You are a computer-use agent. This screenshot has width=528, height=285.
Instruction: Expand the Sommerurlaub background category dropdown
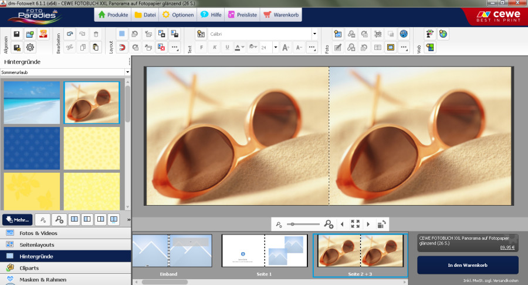click(x=127, y=72)
